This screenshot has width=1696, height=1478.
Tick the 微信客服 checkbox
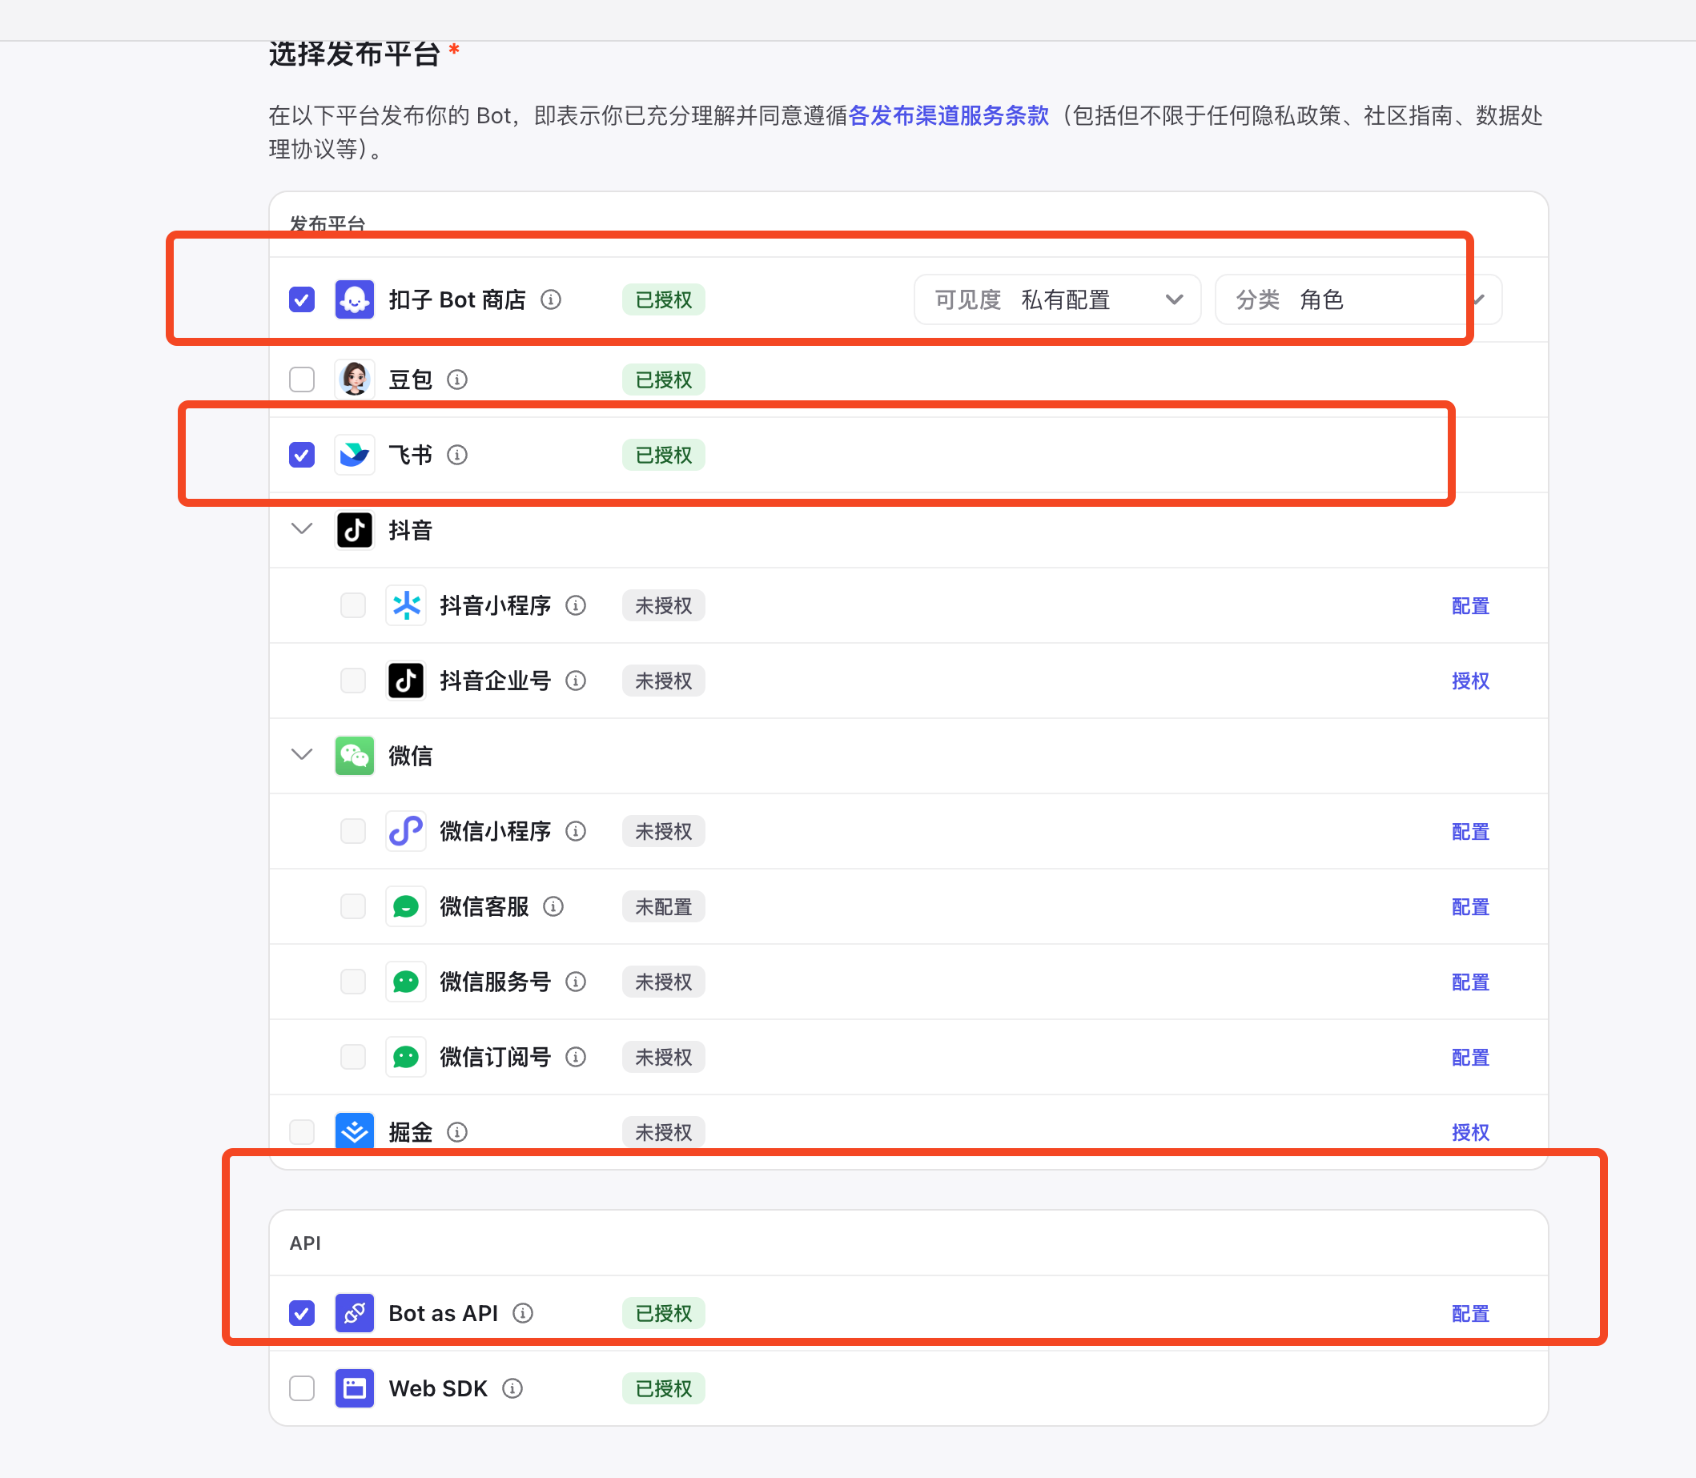pos(353,906)
